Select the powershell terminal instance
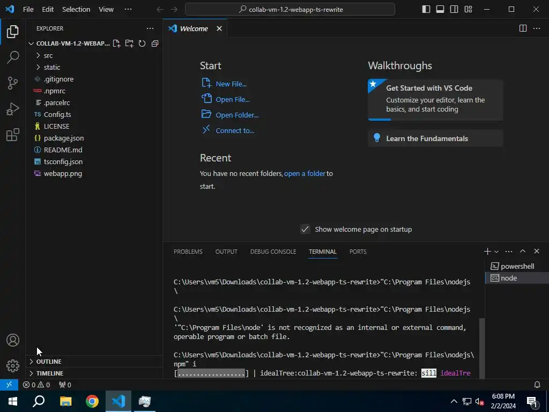The height and width of the screenshot is (412, 549). tap(517, 266)
